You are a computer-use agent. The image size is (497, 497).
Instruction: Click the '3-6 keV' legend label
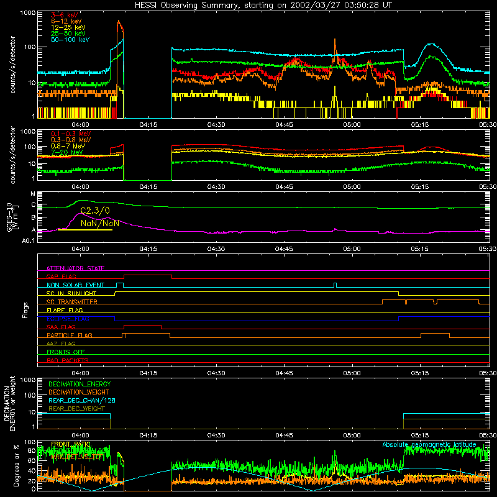pyautogui.click(x=65, y=15)
